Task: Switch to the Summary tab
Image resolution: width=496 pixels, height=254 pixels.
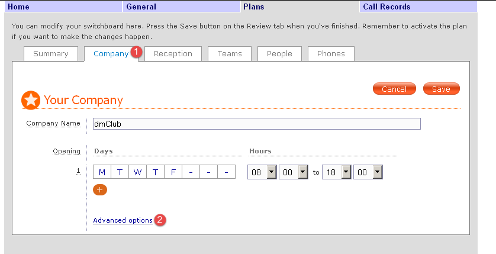Action: coord(51,54)
